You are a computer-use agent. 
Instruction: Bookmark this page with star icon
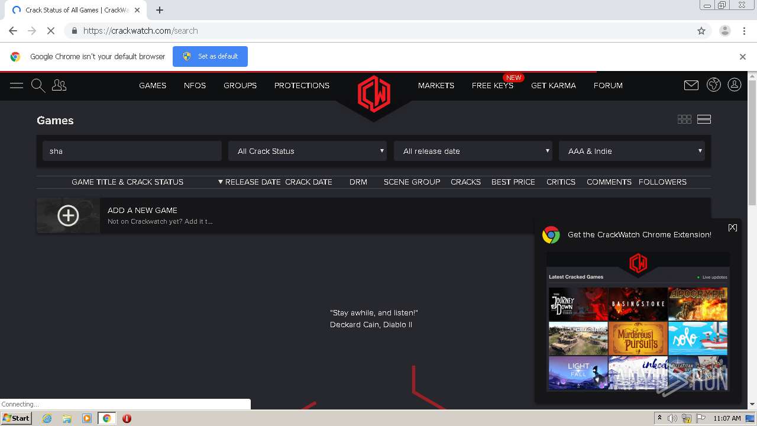(x=701, y=31)
